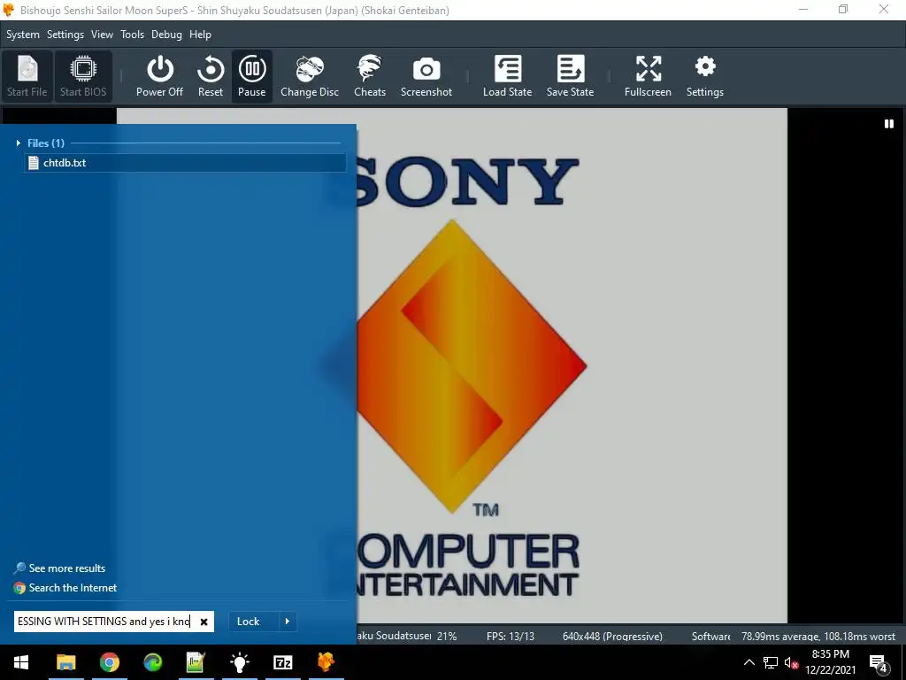Click the 640x448 (Progressive) status entry
The height and width of the screenshot is (680, 906).
(612, 636)
